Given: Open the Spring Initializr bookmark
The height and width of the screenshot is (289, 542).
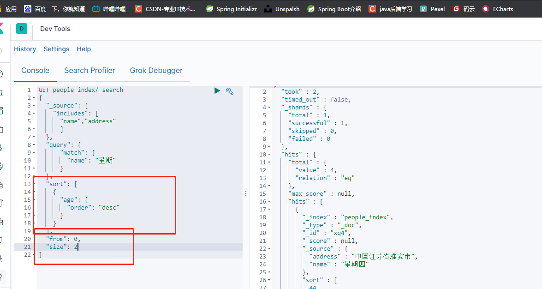Looking at the screenshot, I should [231, 9].
